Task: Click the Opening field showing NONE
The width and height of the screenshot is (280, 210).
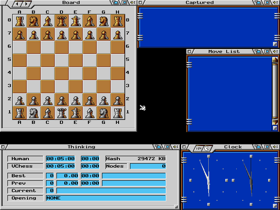Action: (x=106, y=198)
